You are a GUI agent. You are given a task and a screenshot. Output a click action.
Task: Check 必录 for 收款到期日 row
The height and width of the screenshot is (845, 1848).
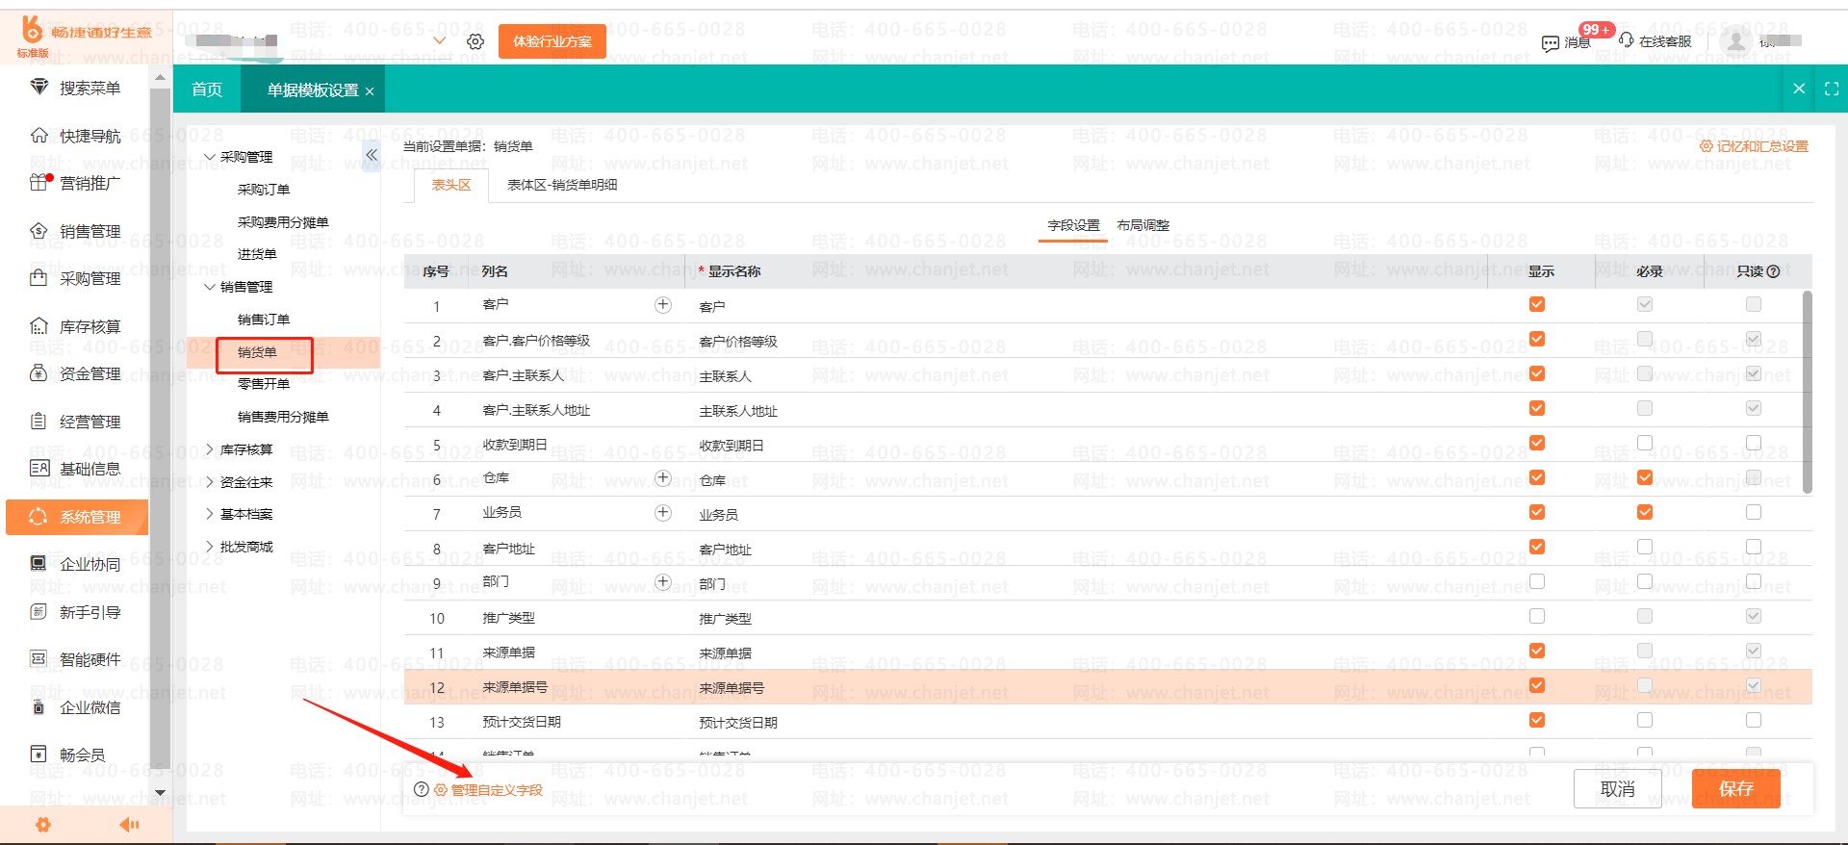(1645, 443)
